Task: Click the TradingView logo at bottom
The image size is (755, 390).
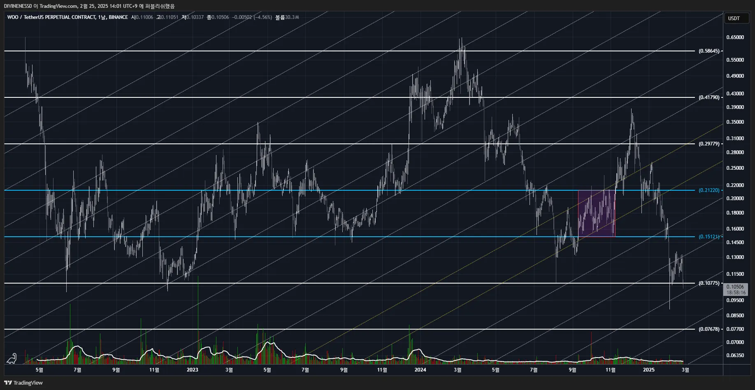Action: [x=23, y=383]
